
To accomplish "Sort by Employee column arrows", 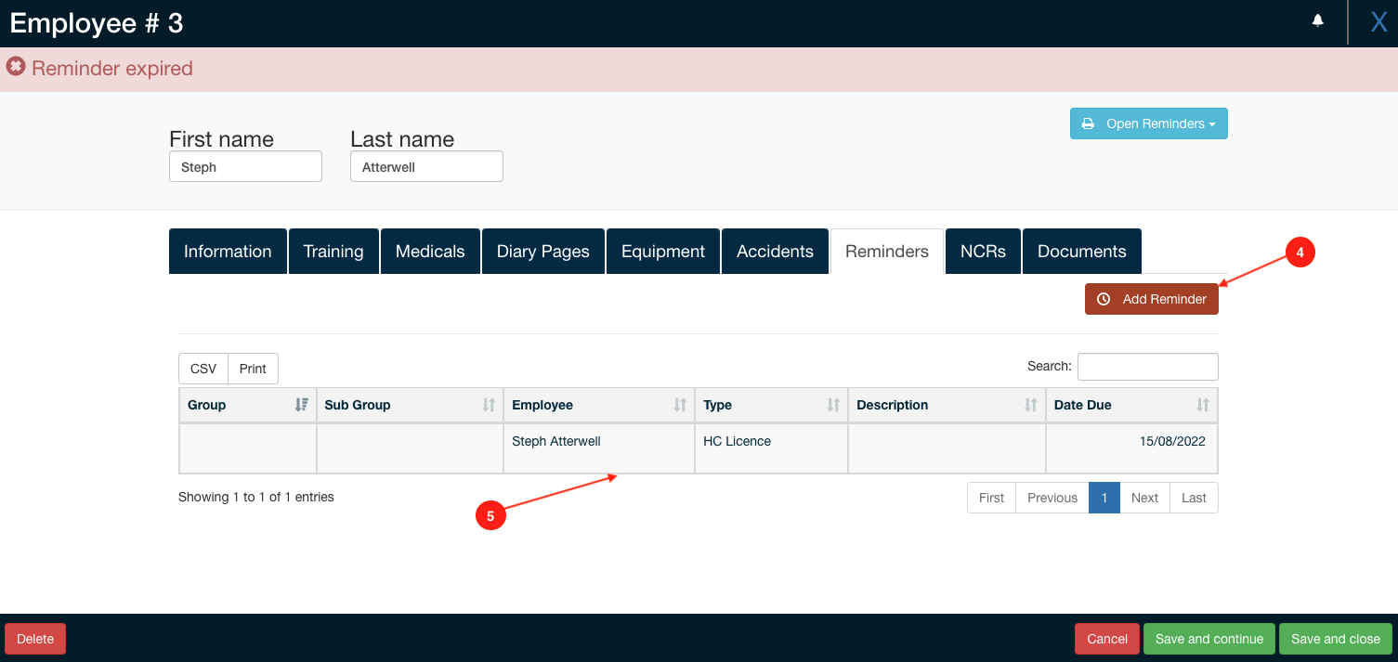I will pos(680,405).
